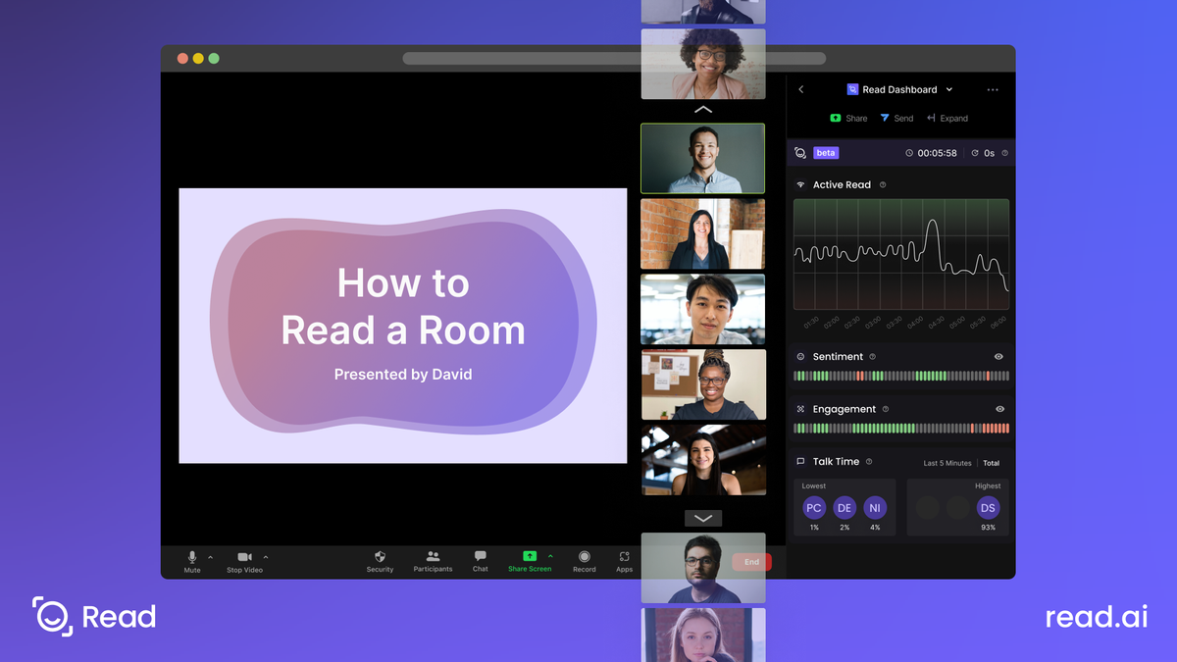Open the Read Dashboard dropdown chevron
The image size is (1177, 662).
[947, 89]
